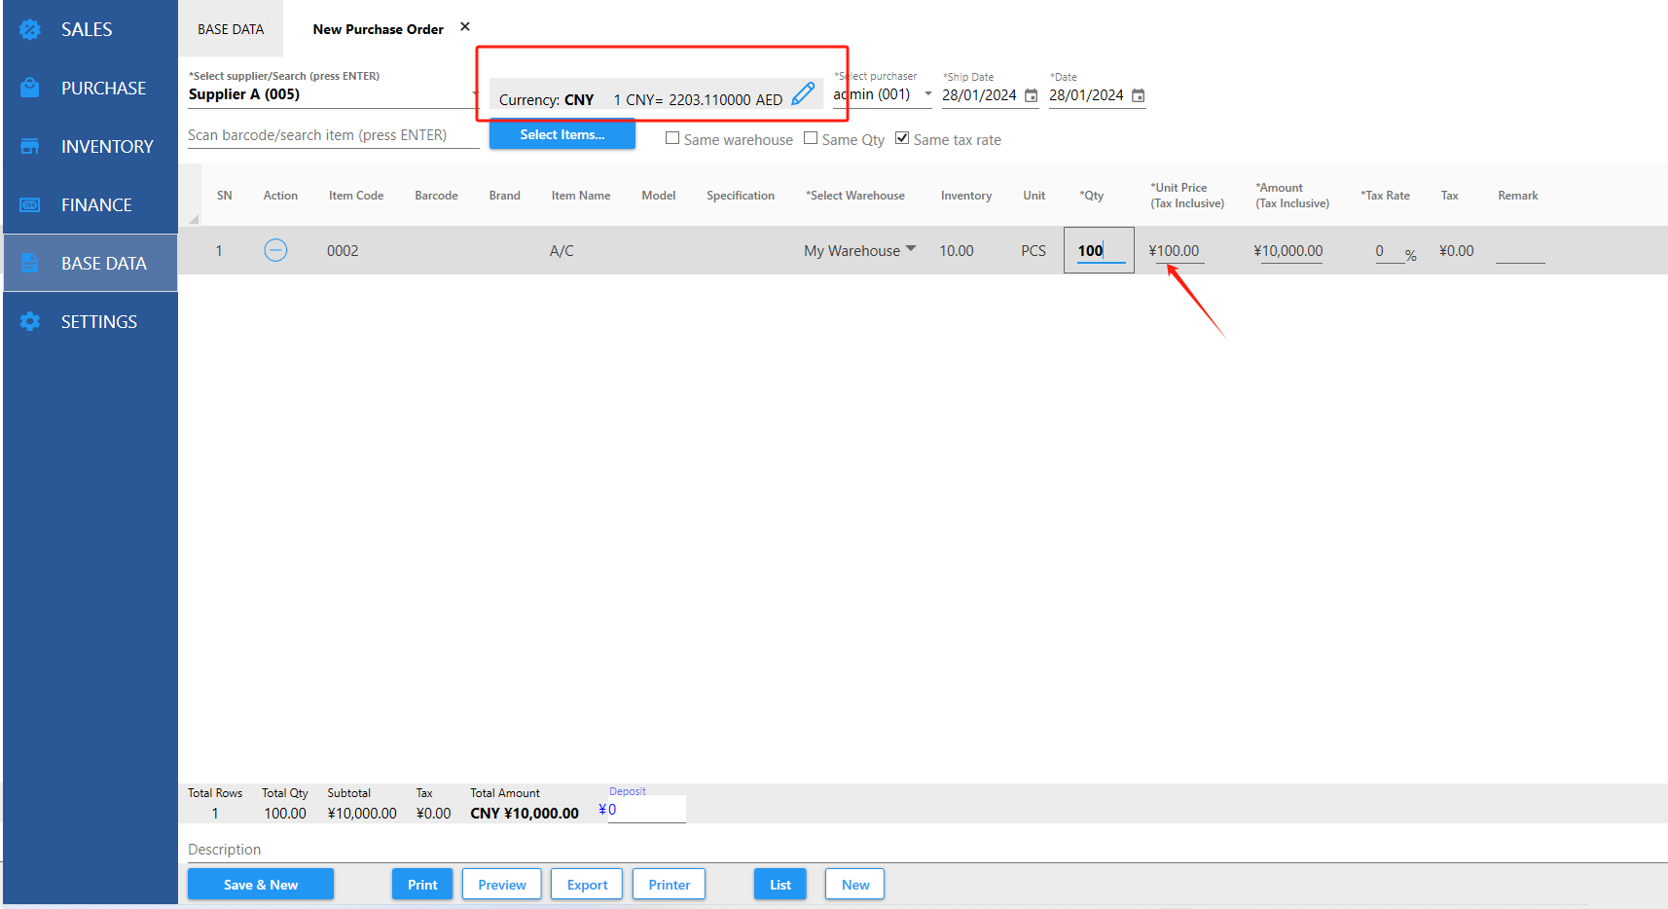
Task: Click the Print button
Action: tap(422, 884)
